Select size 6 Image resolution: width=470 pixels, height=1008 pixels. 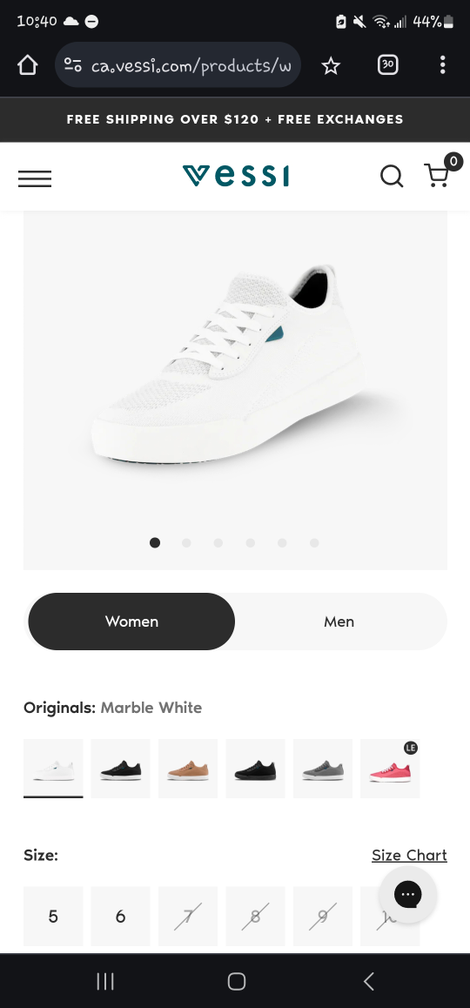[x=120, y=916]
